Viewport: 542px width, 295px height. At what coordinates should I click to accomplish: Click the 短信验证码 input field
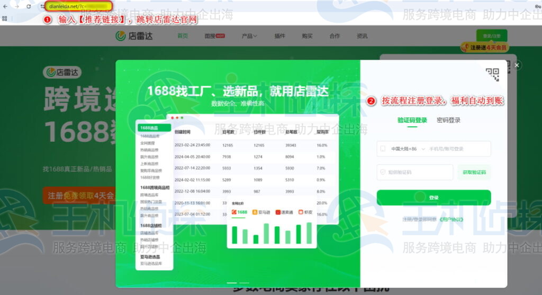(415, 172)
